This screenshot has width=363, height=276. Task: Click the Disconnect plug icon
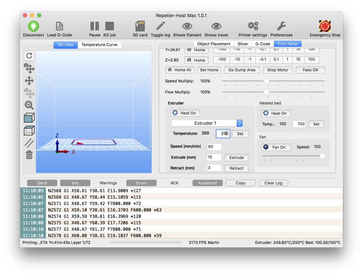click(x=33, y=26)
